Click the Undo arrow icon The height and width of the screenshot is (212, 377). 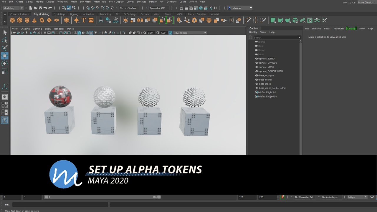point(45,8)
